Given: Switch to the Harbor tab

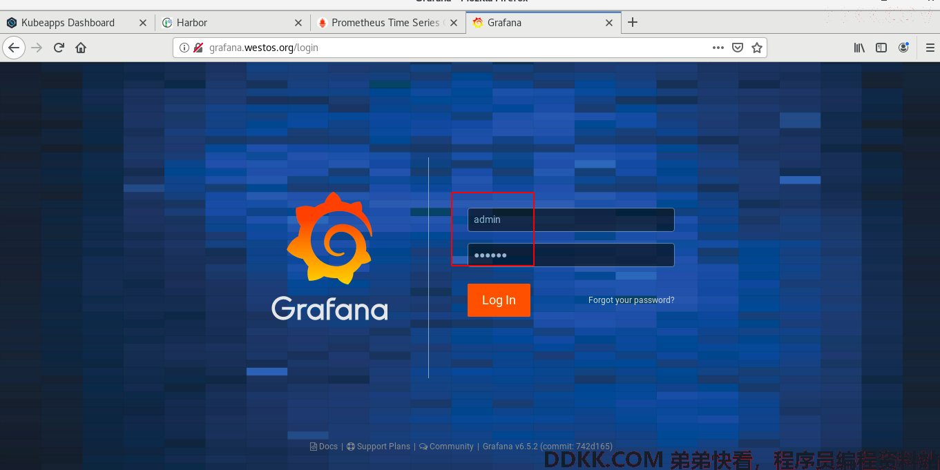Looking at the screenshot, I should tap(233, 23).
